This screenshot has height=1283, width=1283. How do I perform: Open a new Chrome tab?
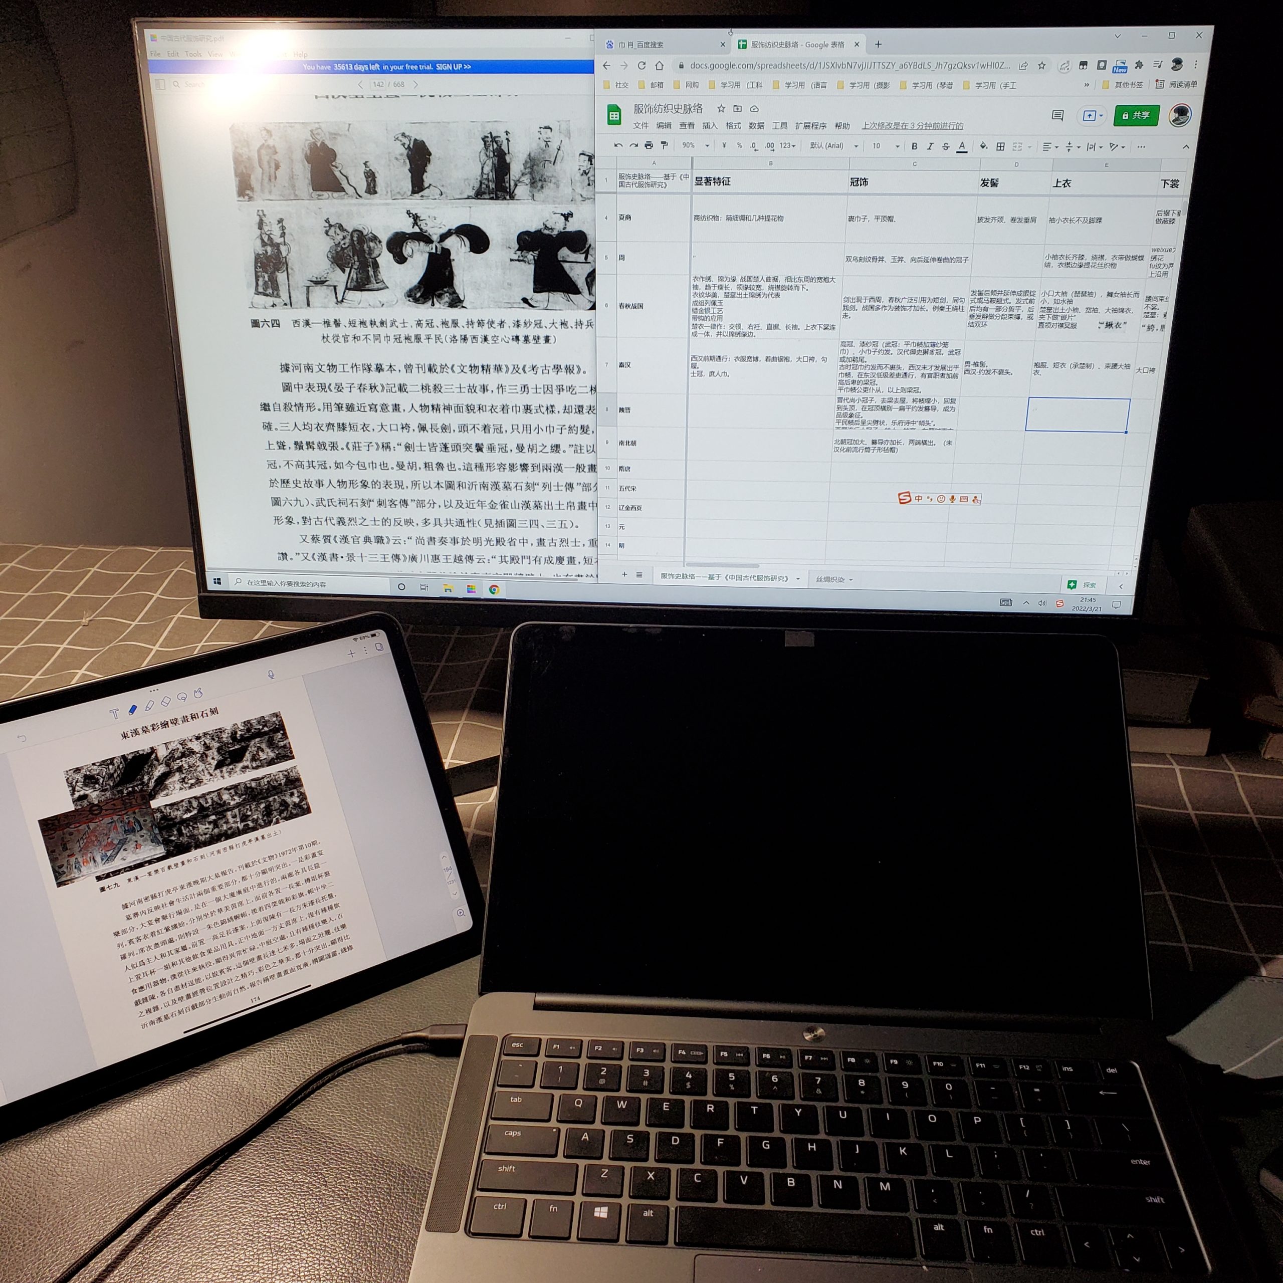878,45
